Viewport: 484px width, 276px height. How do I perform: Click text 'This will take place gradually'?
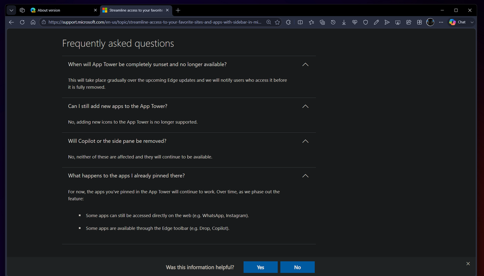pyautogui.click(x=177, y=84)
